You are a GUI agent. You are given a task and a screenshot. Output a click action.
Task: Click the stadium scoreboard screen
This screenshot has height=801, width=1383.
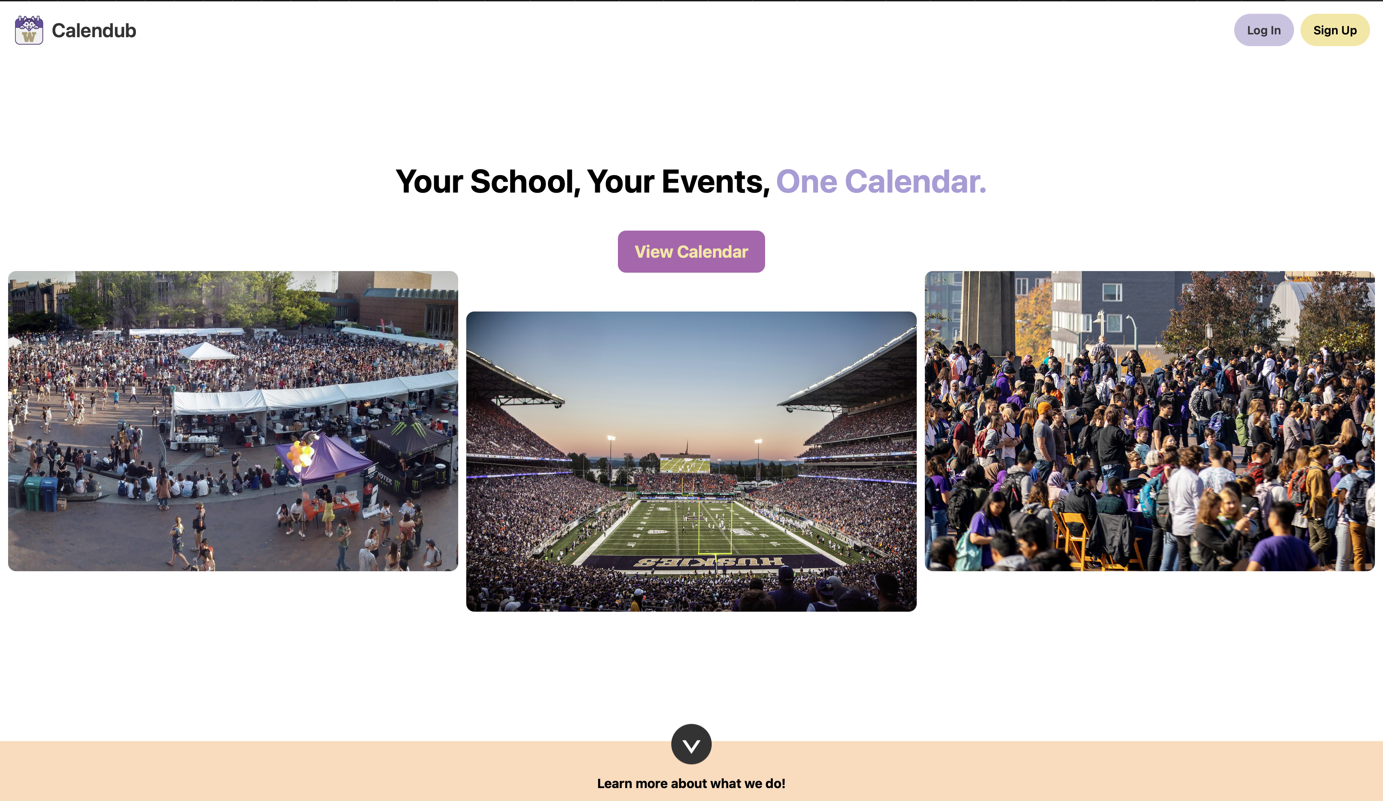(684, 464)
